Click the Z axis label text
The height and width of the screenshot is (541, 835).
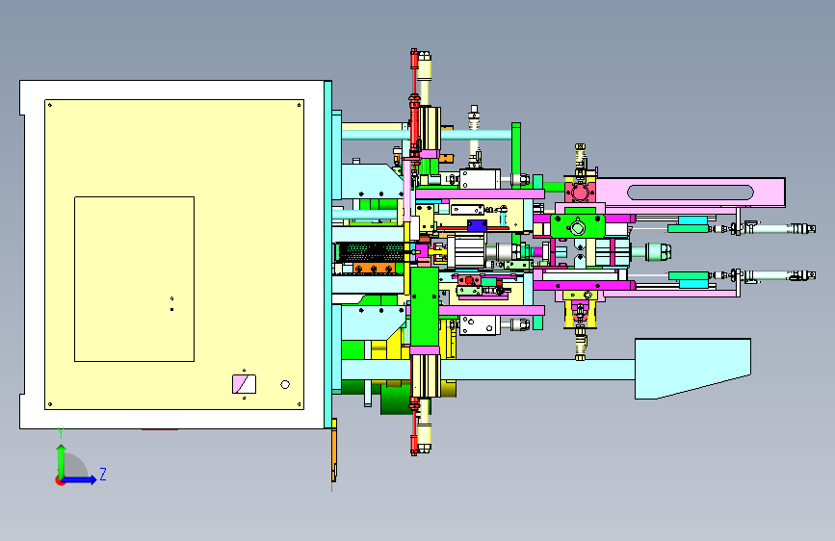click(x=103, y=474)
